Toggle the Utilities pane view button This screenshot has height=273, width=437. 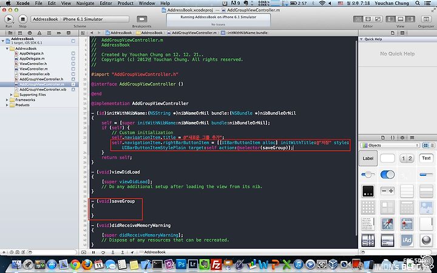click(410, 19)
